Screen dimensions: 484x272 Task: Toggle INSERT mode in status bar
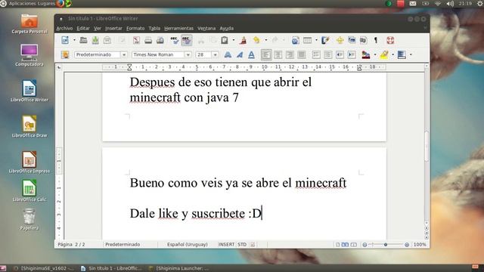(x=227, y=244)
